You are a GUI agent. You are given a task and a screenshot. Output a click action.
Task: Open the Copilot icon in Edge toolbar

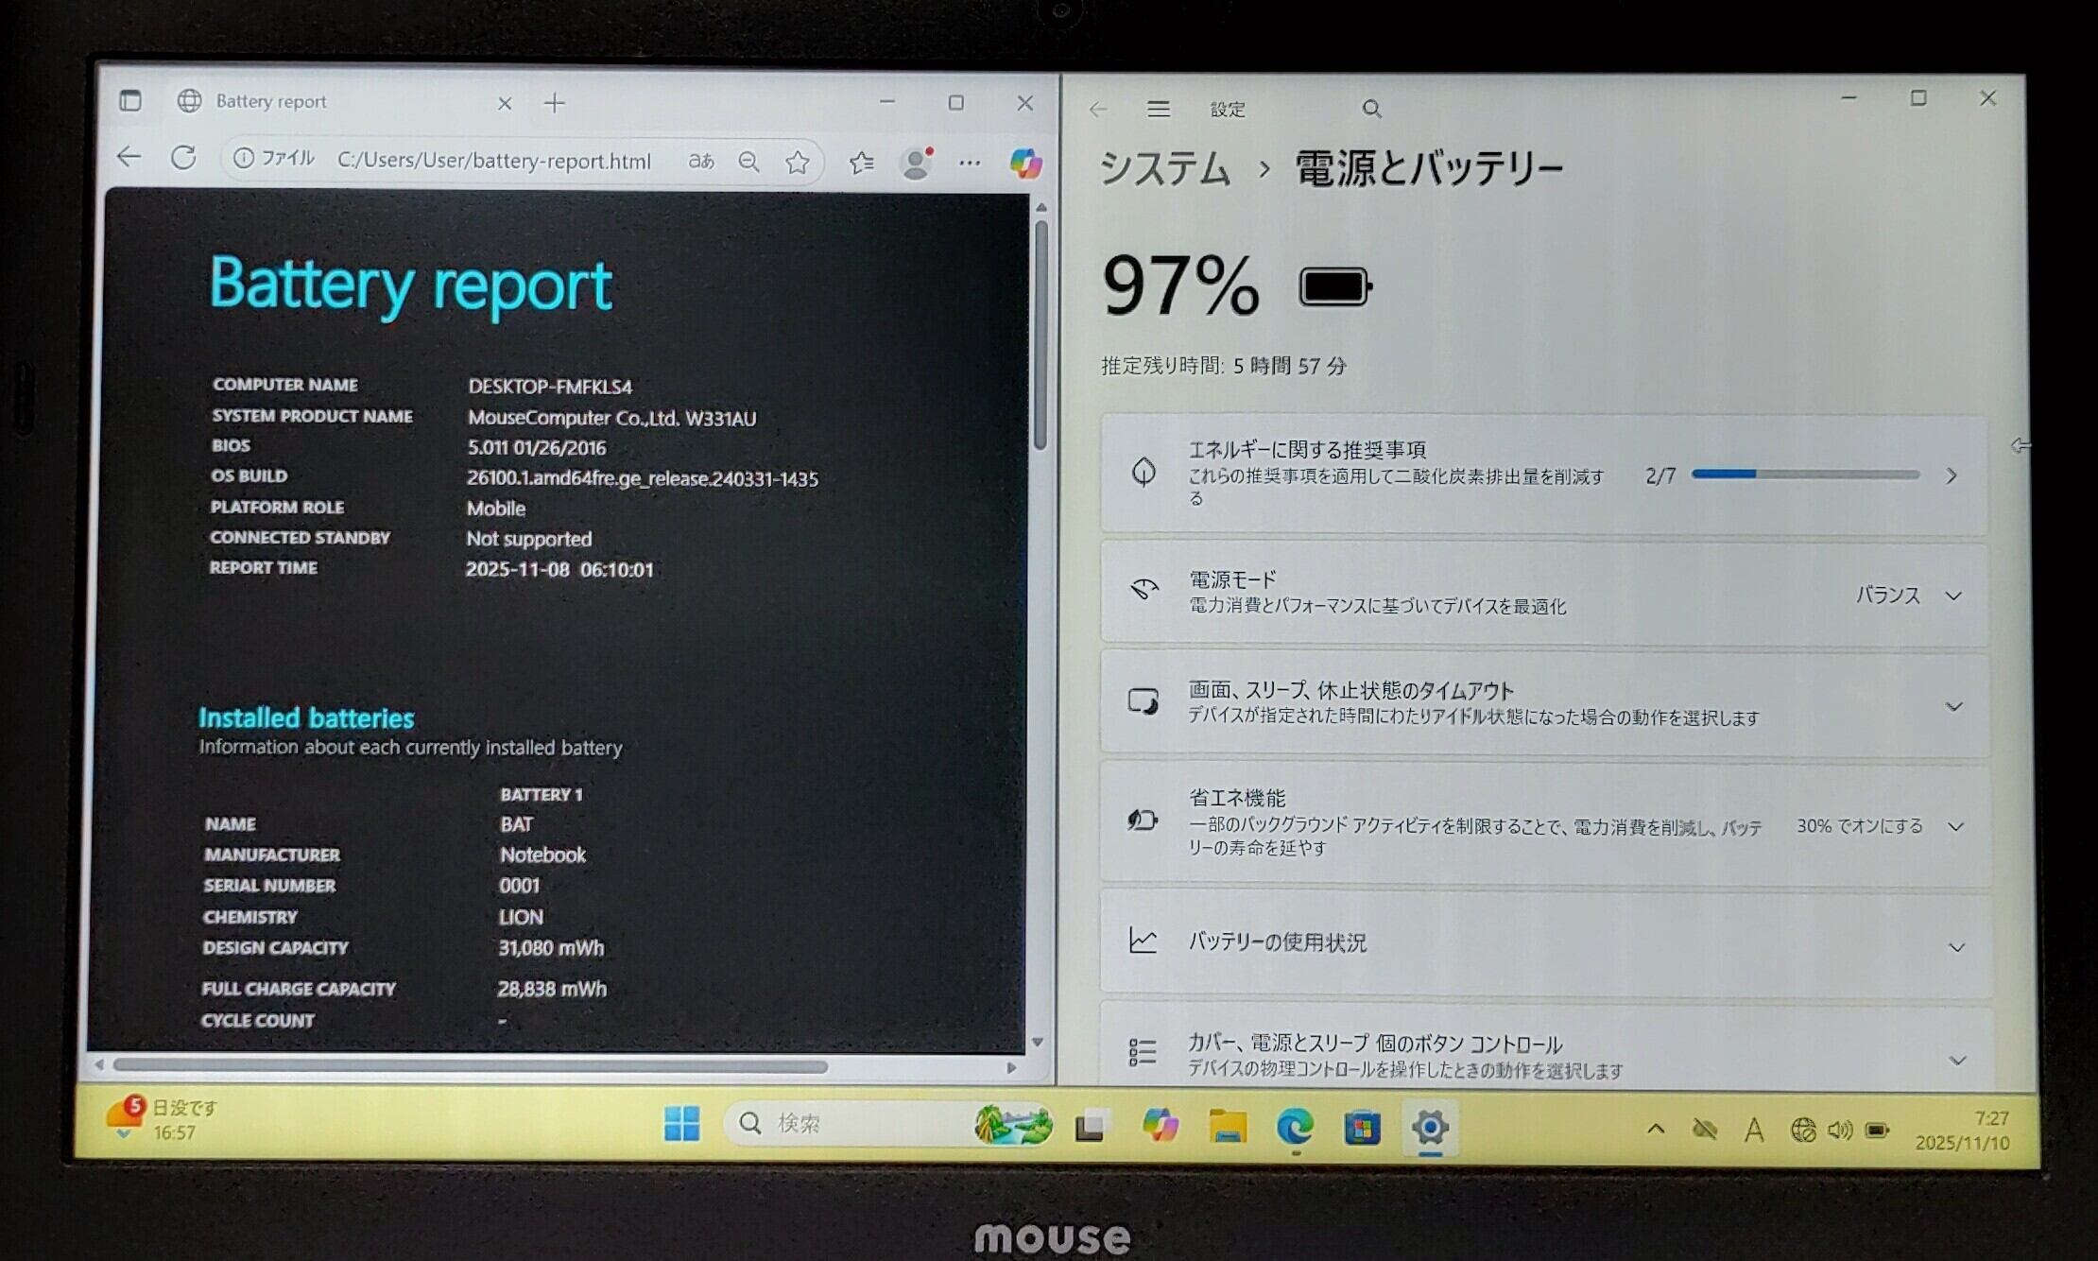point(1025,164)
